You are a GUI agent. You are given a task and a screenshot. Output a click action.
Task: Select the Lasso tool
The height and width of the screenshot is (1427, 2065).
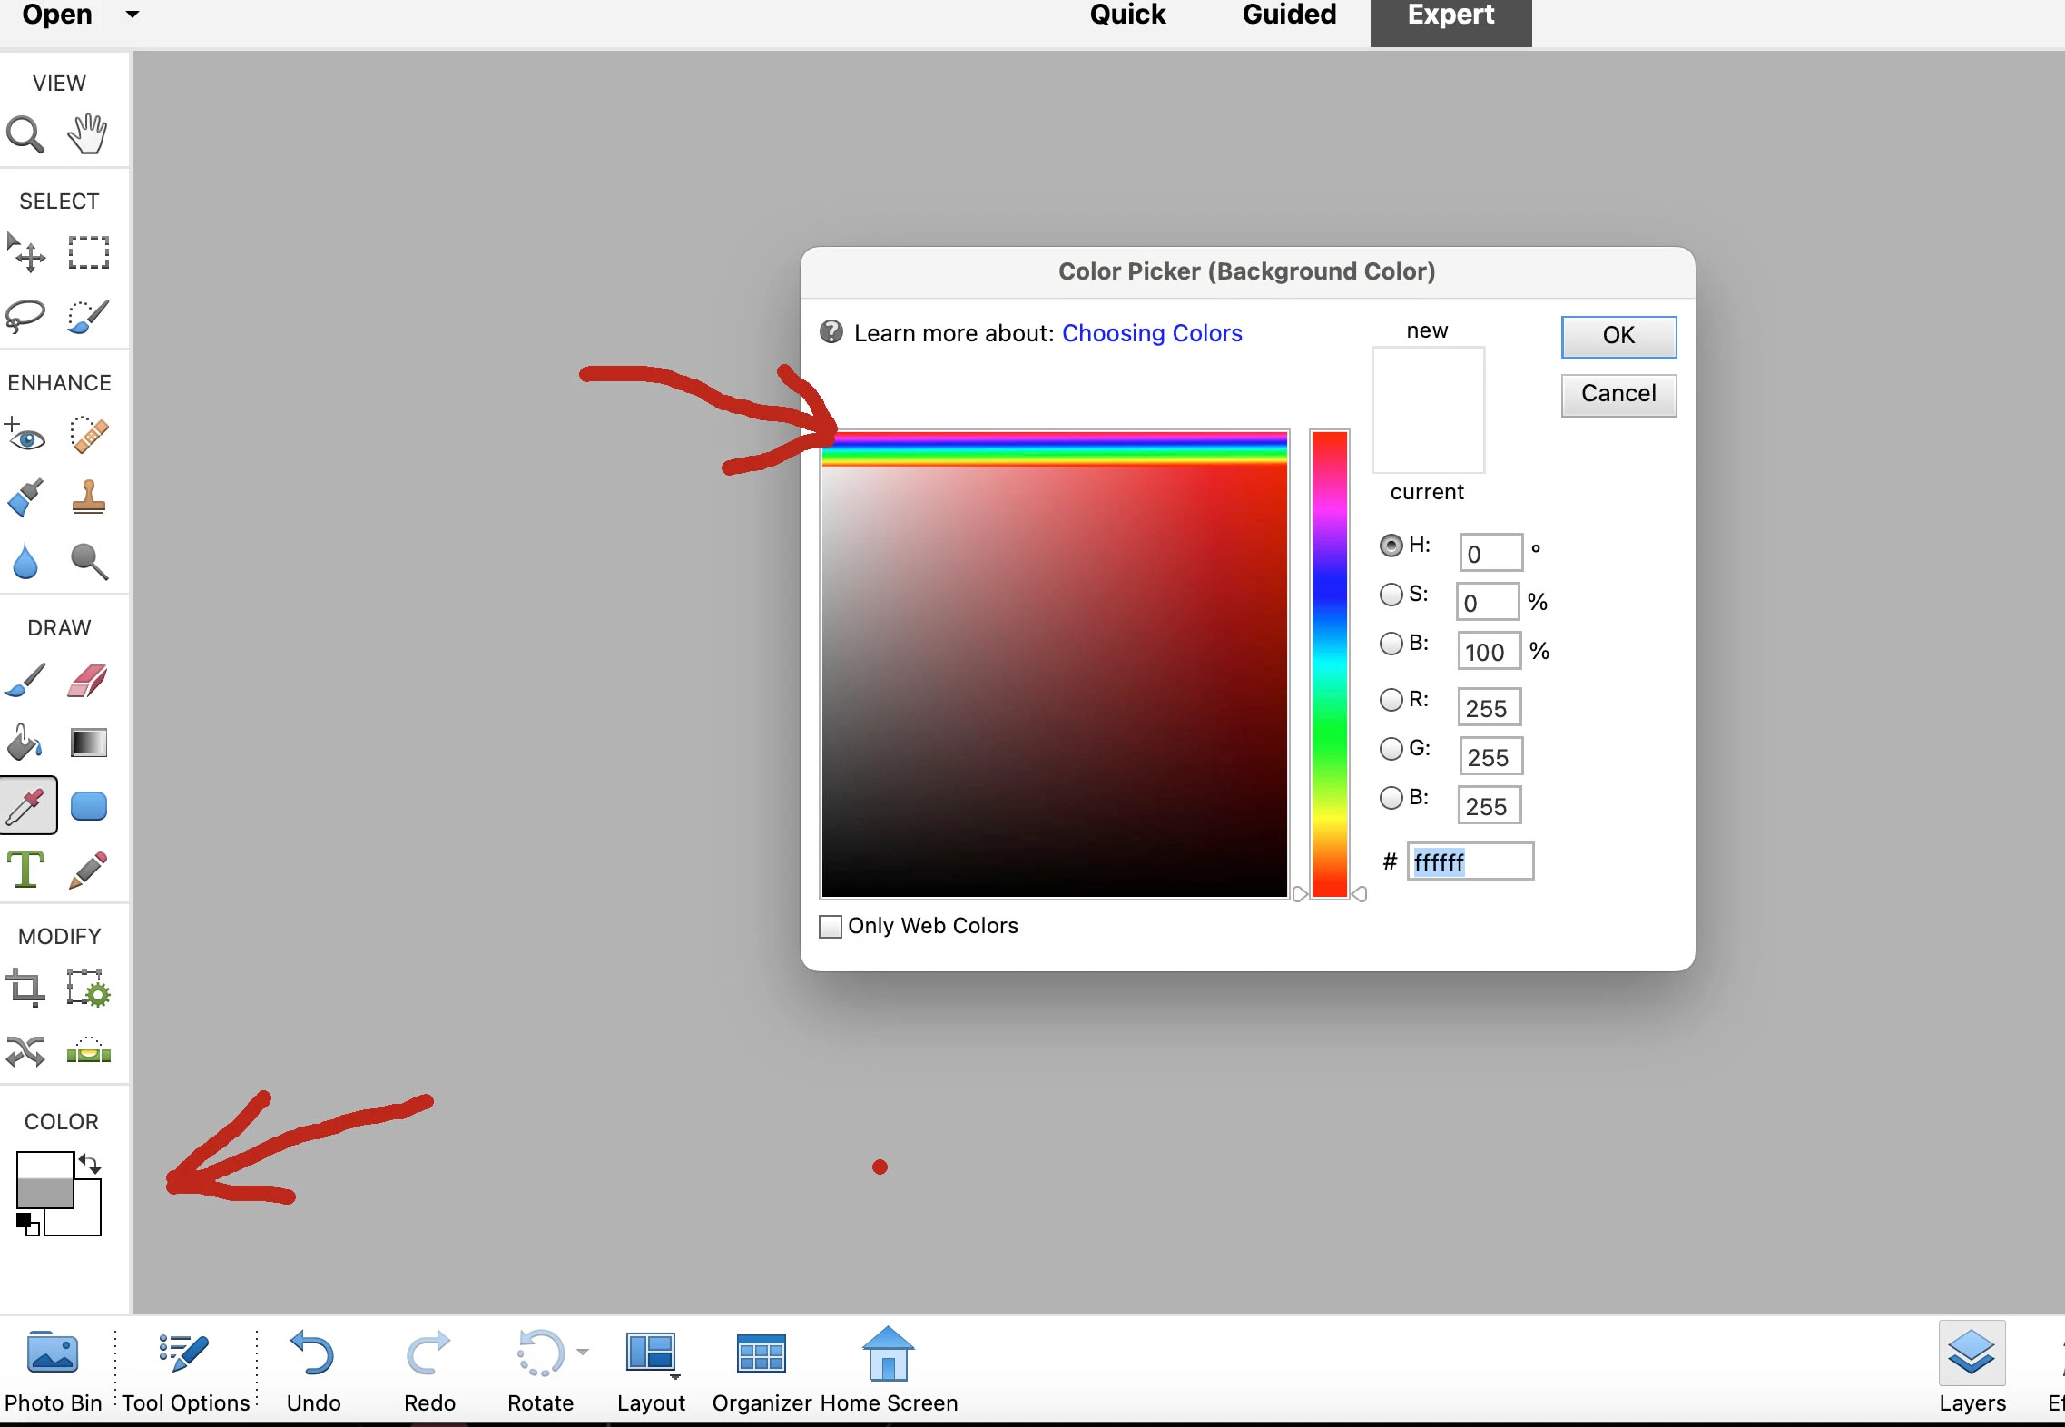pos(25,316)
